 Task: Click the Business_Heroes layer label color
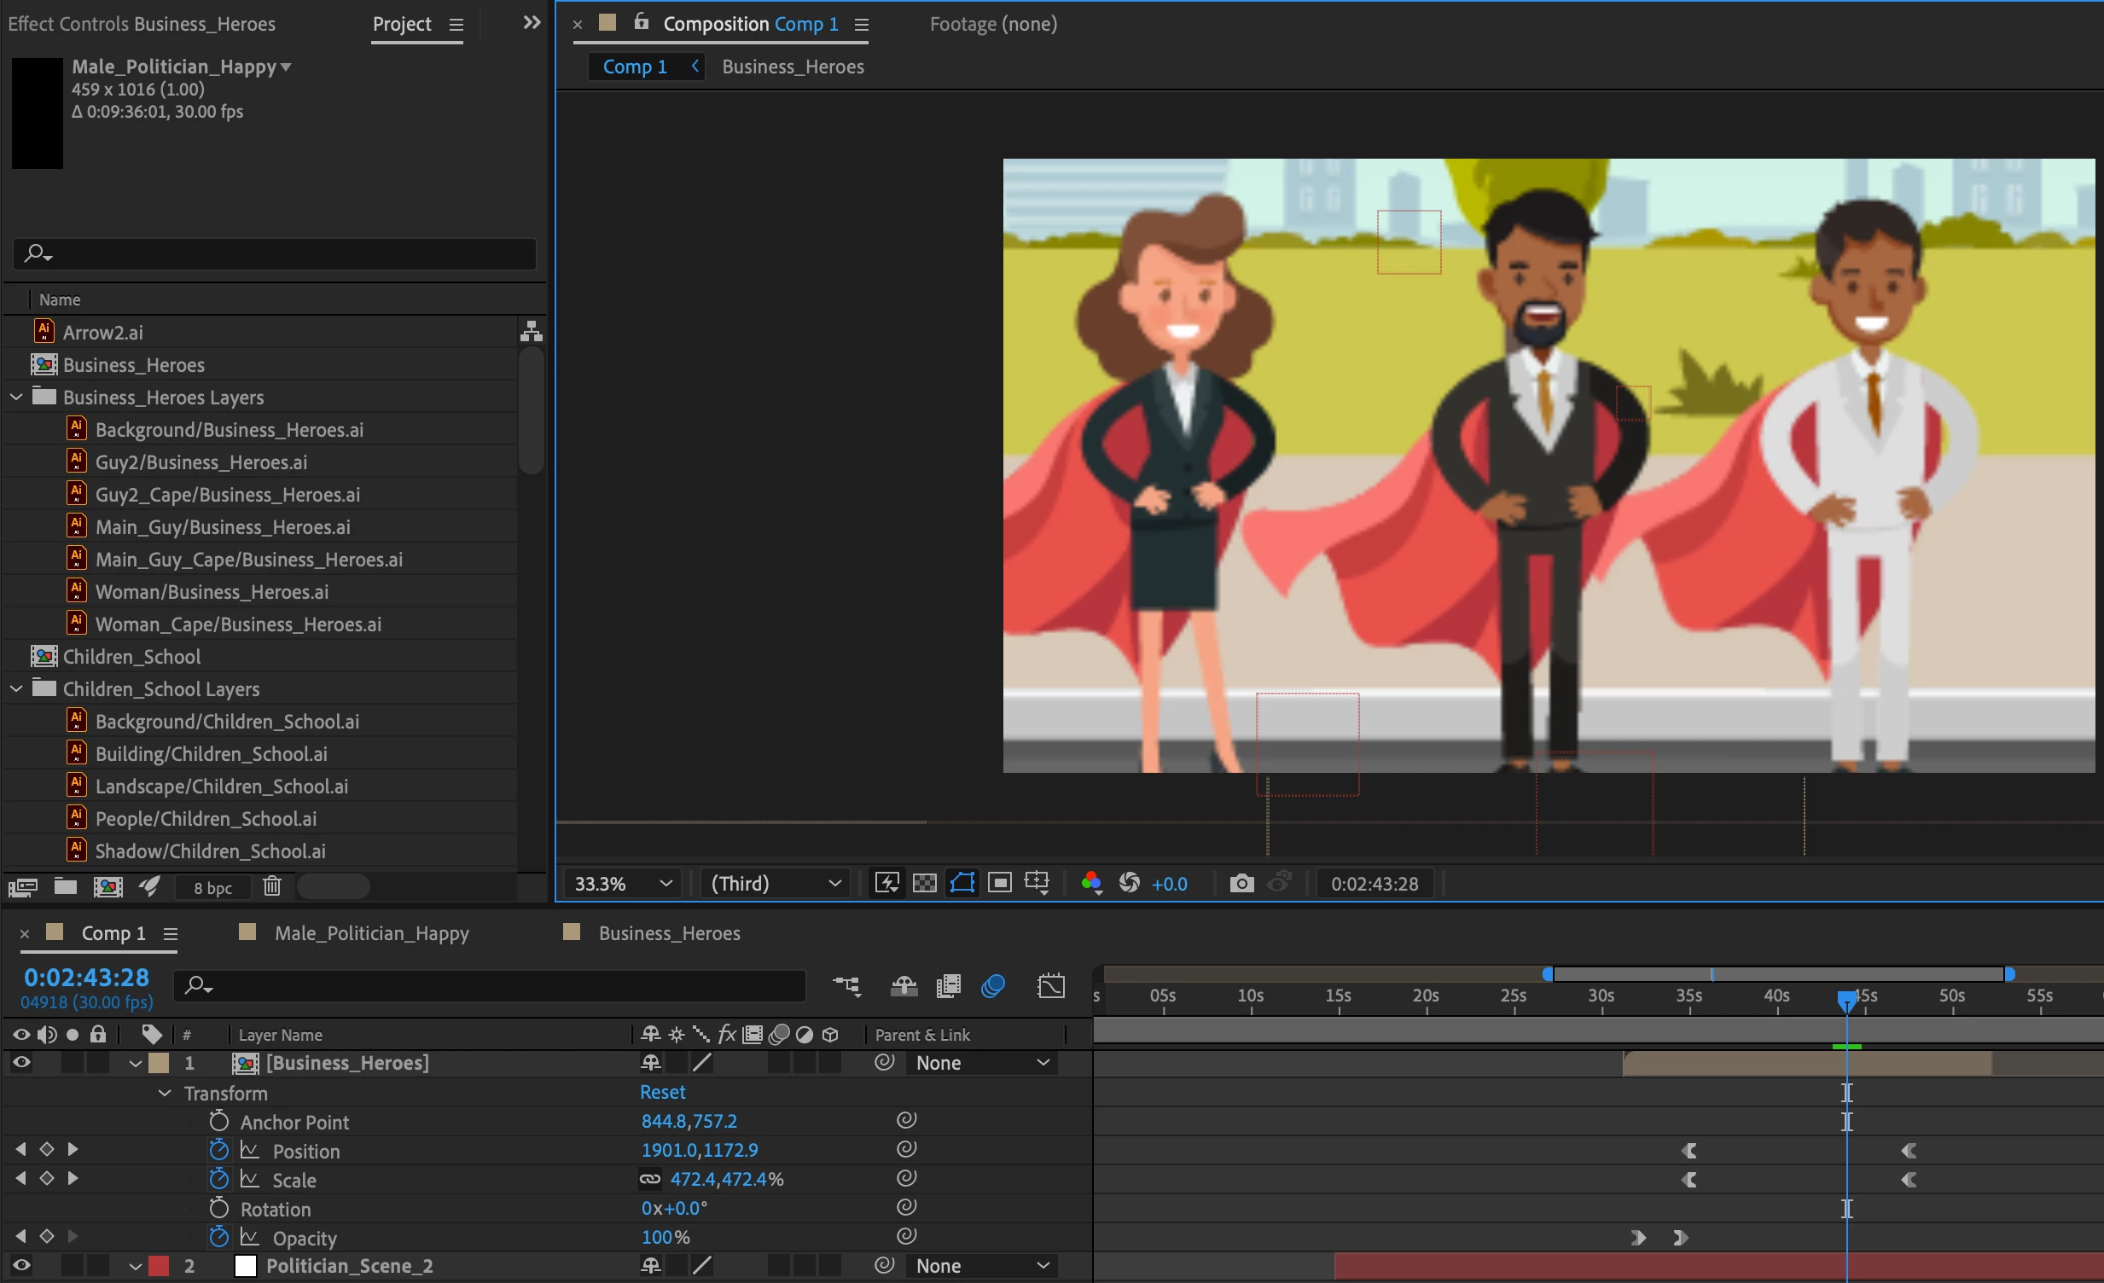pyautogui.click(x=159, y=1062)
